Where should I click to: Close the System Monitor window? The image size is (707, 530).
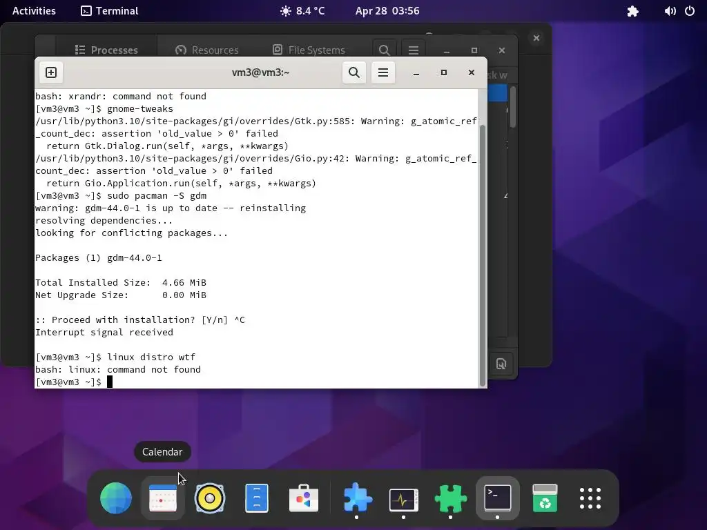click(x=502, y=50)
